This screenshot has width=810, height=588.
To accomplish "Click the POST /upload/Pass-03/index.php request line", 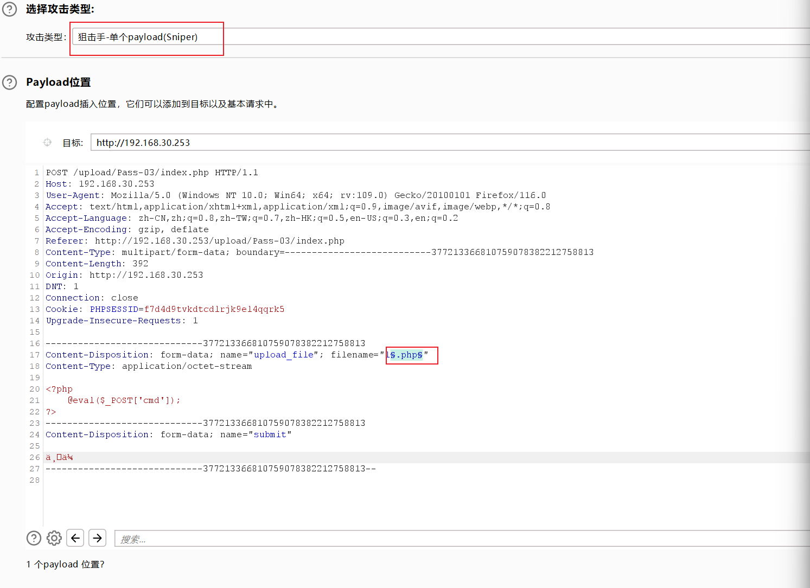I will point(152,172).
